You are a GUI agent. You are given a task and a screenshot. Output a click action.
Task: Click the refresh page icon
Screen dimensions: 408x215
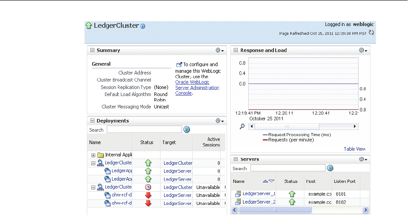pyautogui.click(x=371, y=33)
